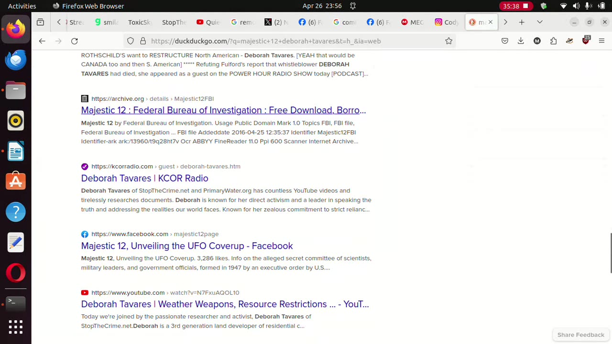Switch to the MEGA tab
Screen dimensions: 612x344
(x=413, y=22)
